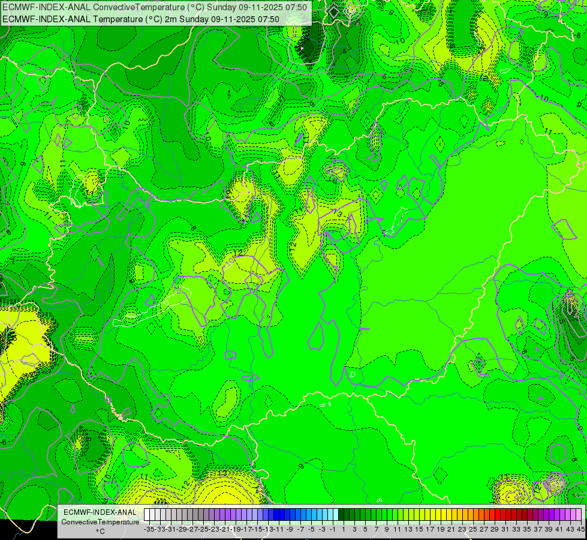Click the 37 value on the legend scale

538,530
